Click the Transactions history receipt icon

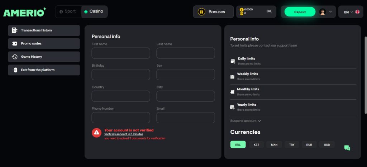(14, 30)
